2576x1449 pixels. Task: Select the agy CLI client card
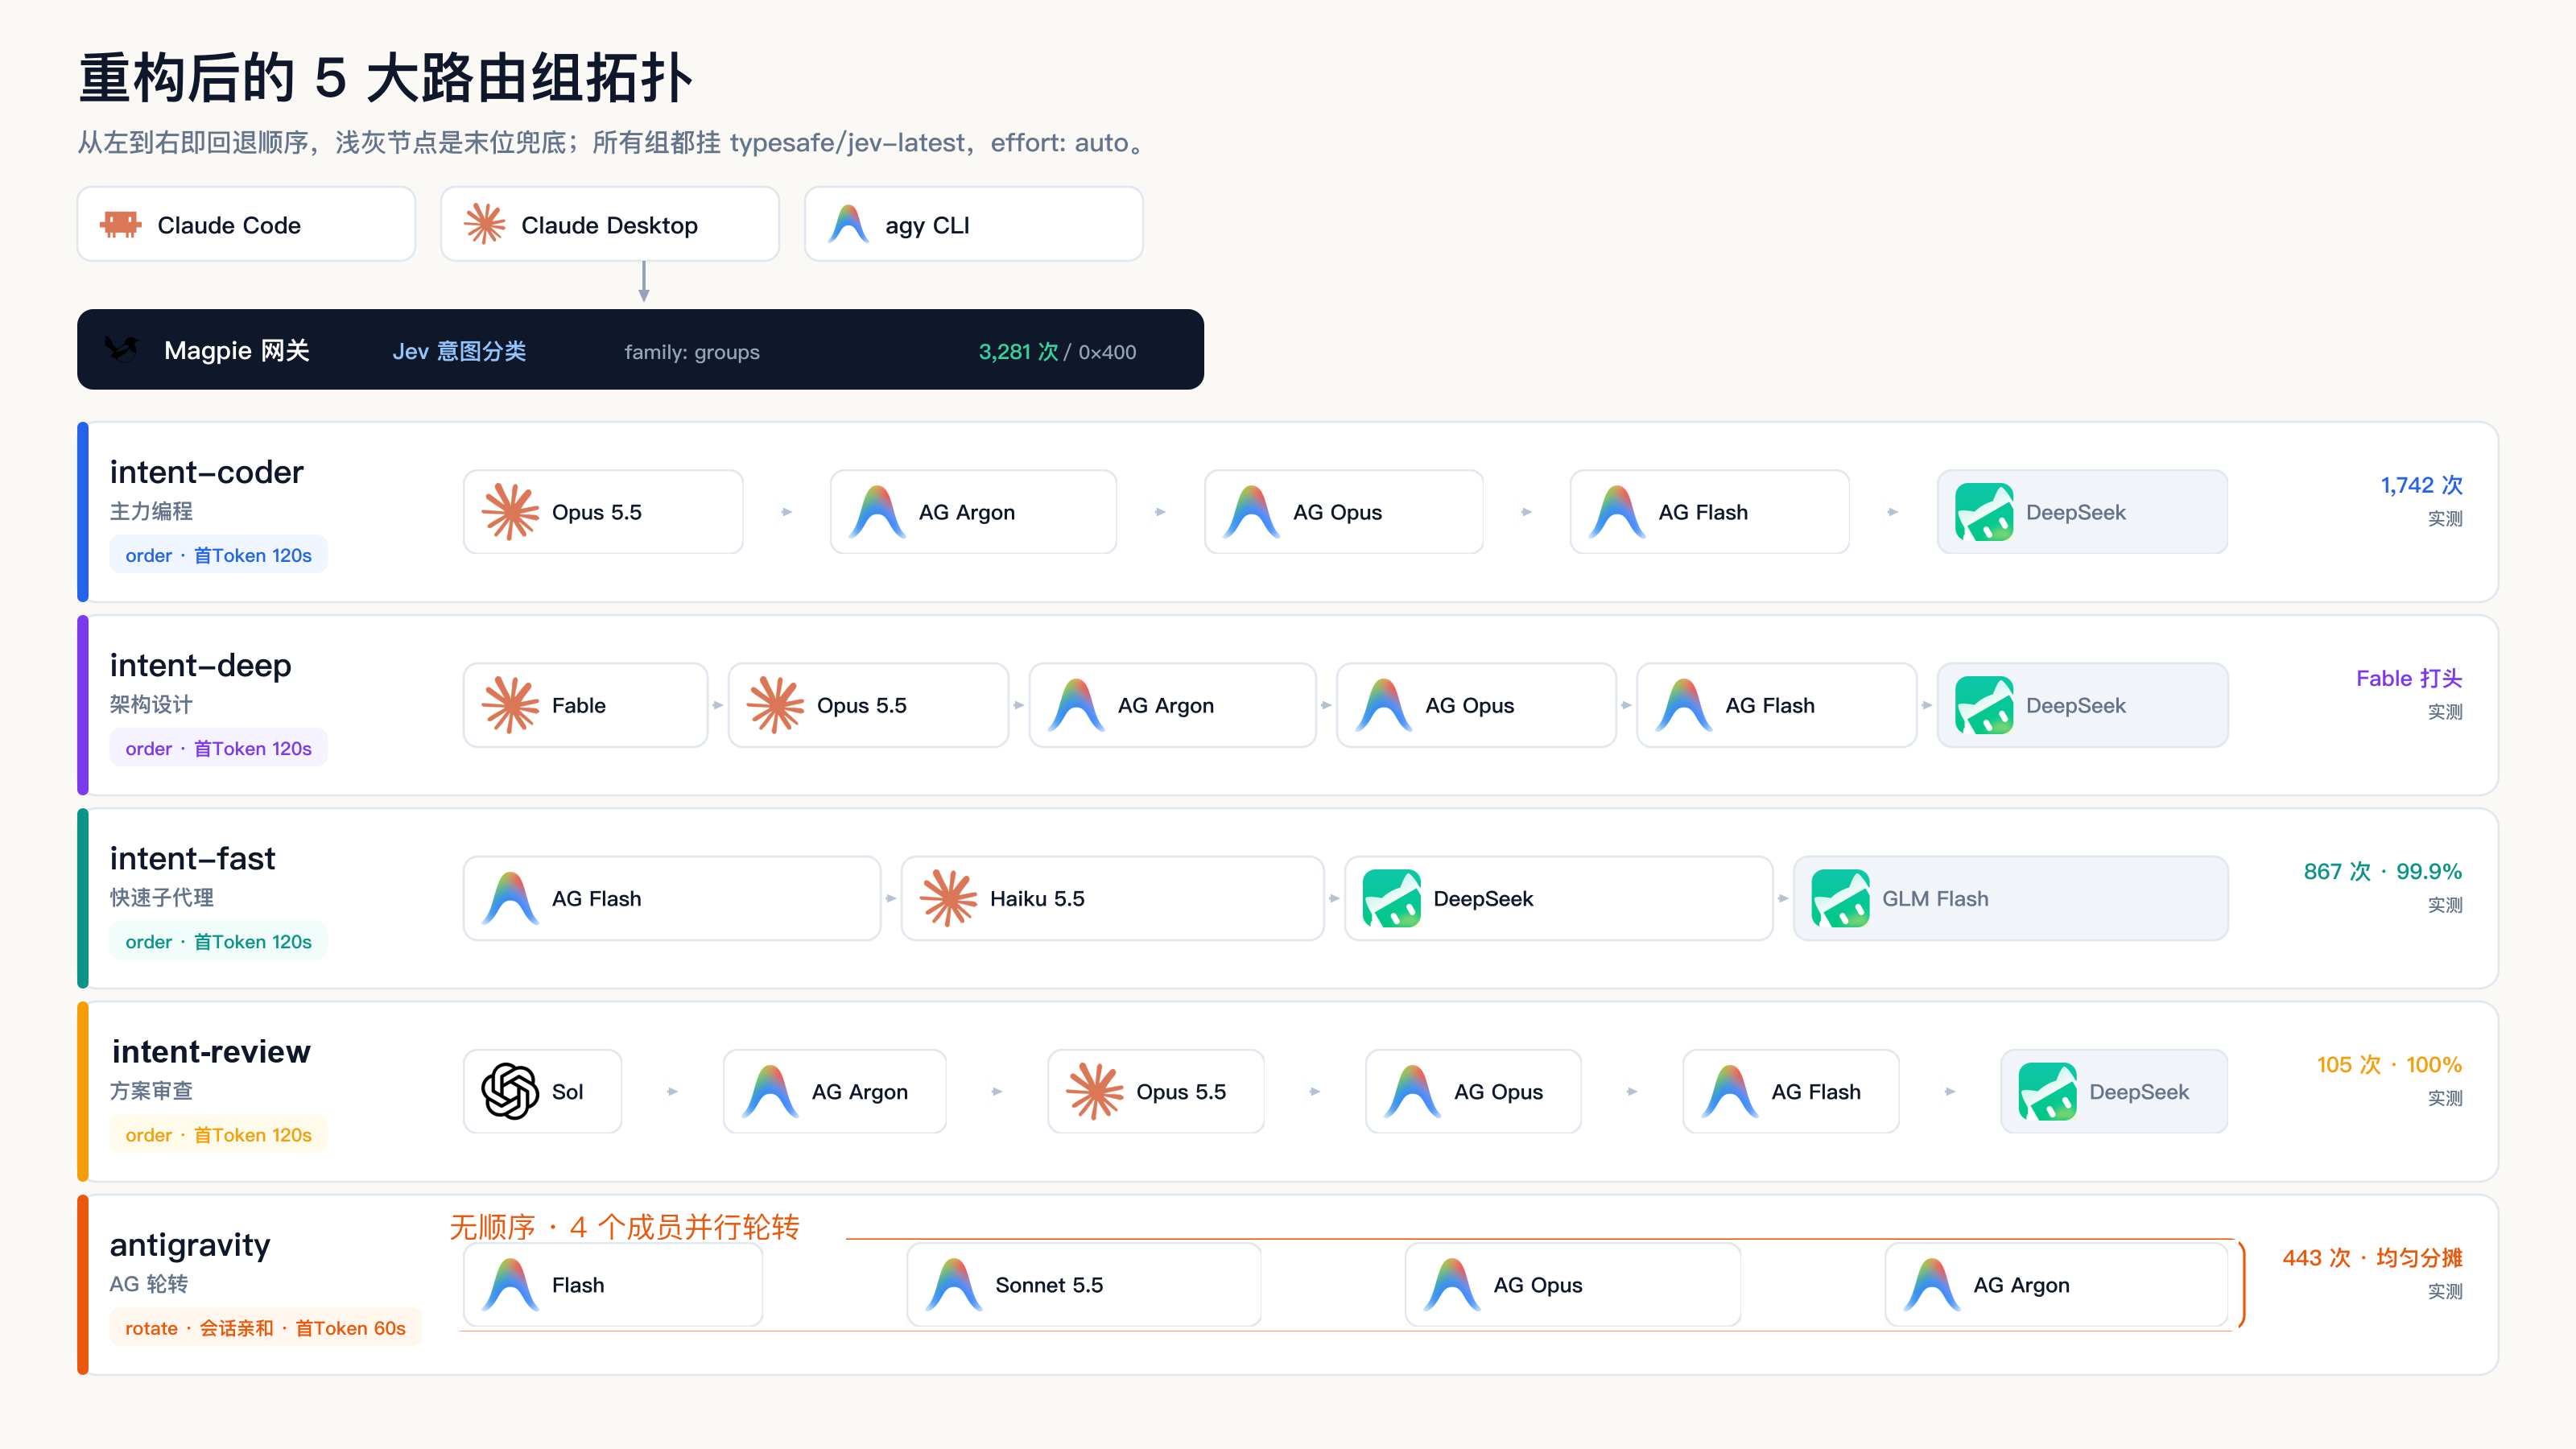pos(974,224)
